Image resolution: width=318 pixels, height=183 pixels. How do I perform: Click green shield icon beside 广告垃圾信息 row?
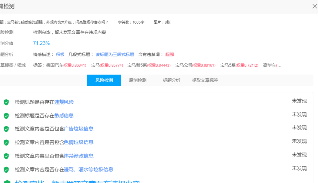point(6,129)
